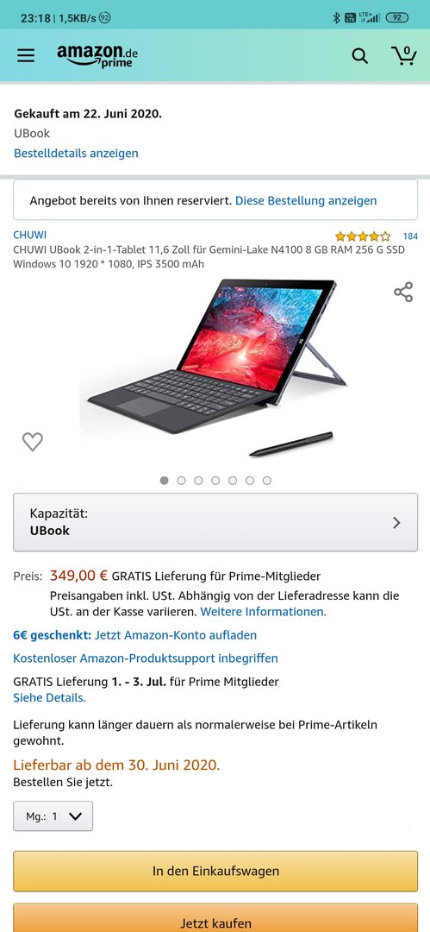The image size is (430, 932).
Task: Open Siehe Details delivery information
Action: (x=49, y=698)
